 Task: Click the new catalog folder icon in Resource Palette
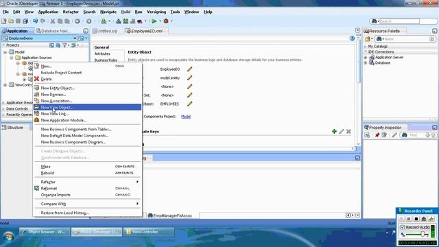tap(368, 39)
